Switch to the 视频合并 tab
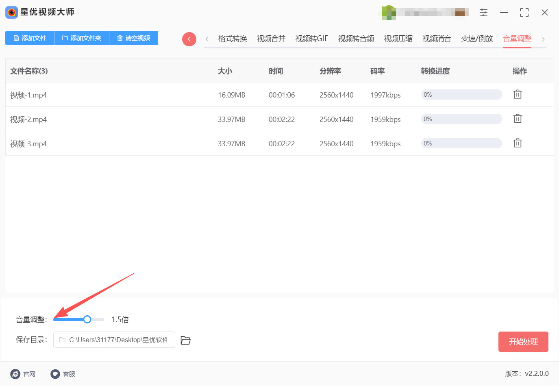The image size is (559, 386). point(271,39)
